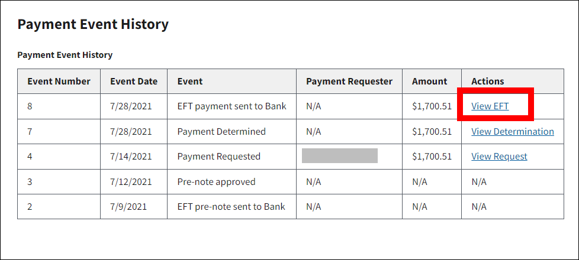Click the Actions column header

pos(487,81)
